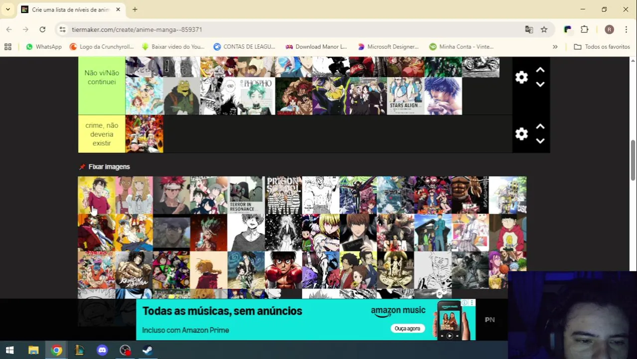Open the Chrome extensions puzzle icon
The height and width of the screenshot is (359, 637).
584,29
